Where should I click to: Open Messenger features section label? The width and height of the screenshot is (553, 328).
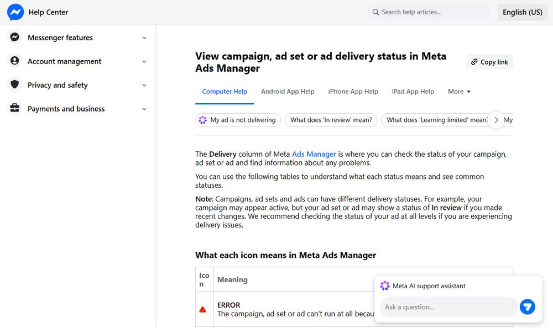click(x=60, y=38)
